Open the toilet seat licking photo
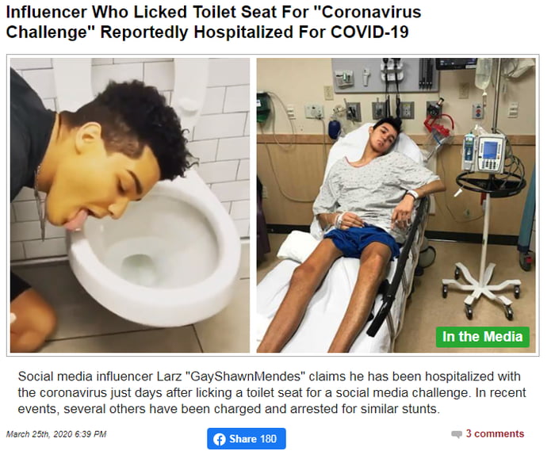Viewport: 555px width, 451px height. [129, 205]
